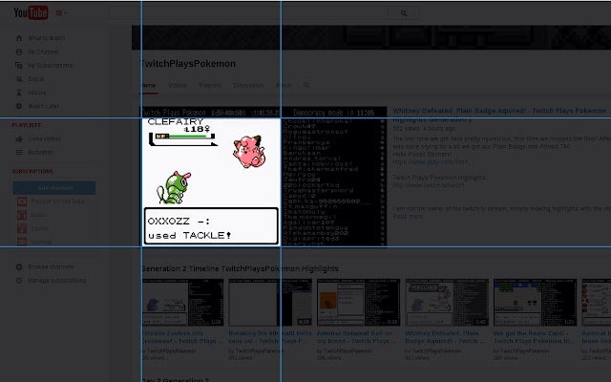
Task: Switch to the About tab
Action: [x=283, y=85]
